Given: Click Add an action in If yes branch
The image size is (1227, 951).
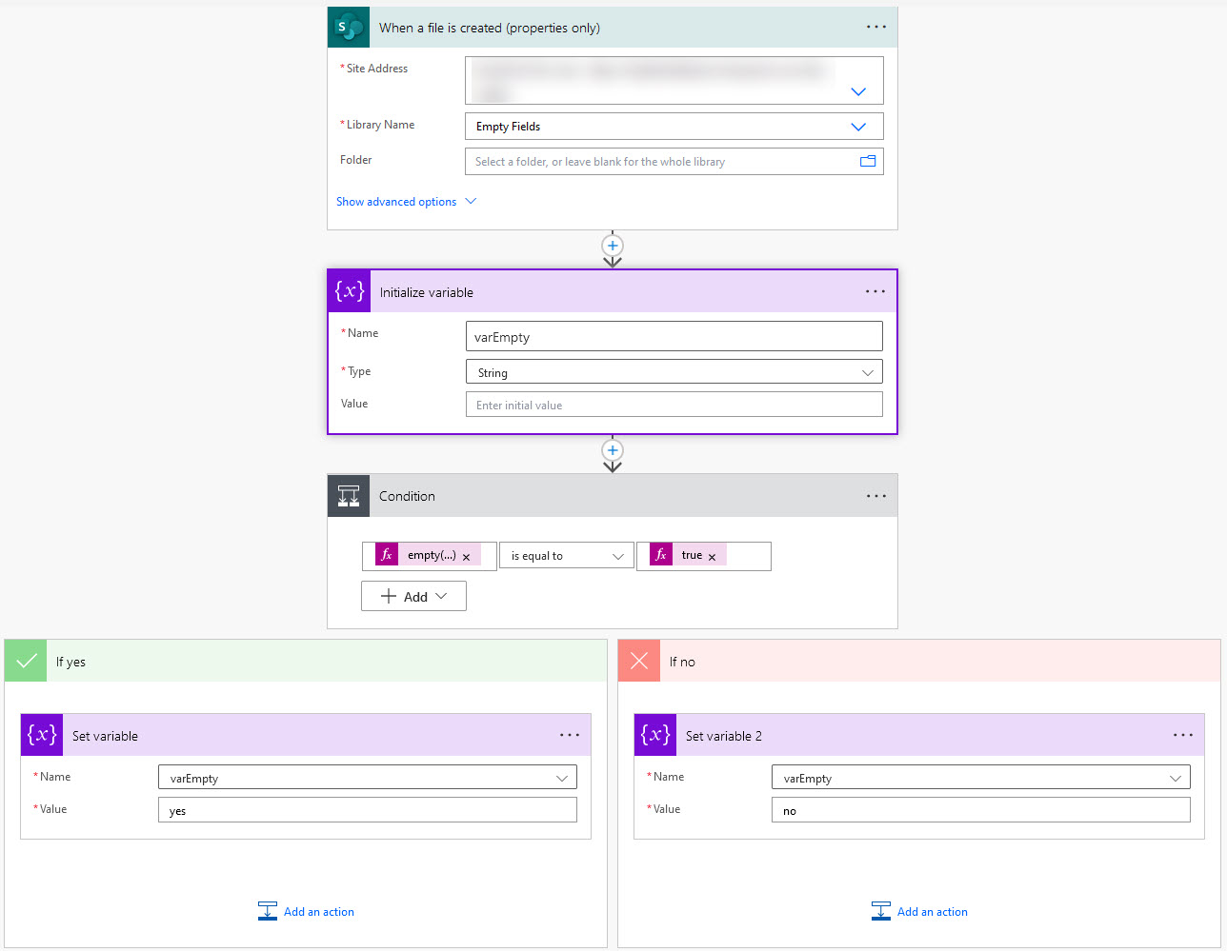Looking at the screenshot, I should [x=306, y=911].
